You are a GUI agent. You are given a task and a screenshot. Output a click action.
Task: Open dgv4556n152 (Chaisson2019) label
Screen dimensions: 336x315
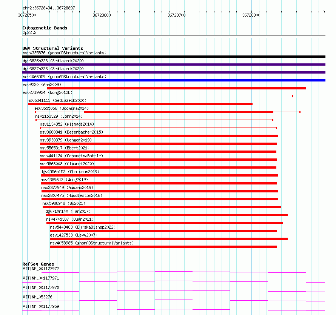coord(70,172)
